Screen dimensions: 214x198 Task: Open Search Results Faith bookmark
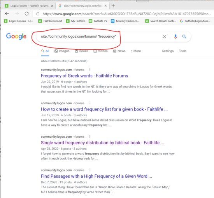coord(161,21)
